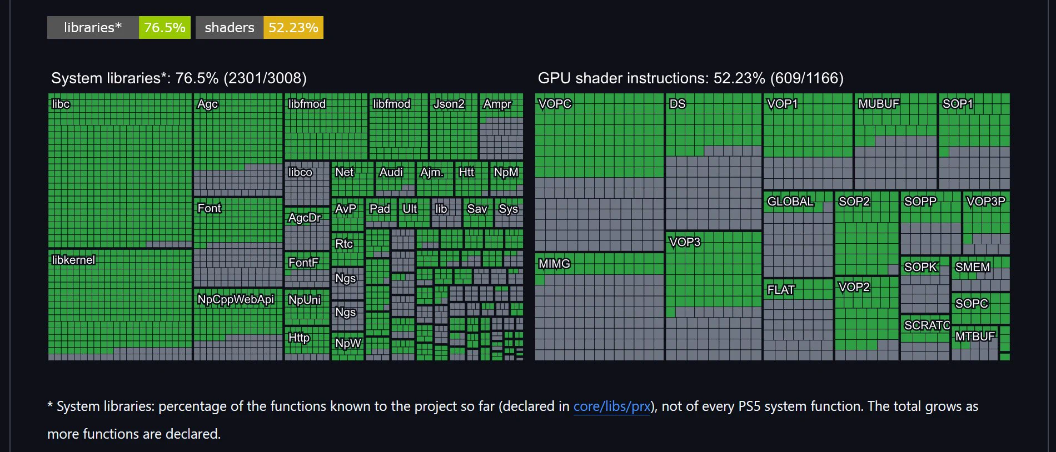
Task: Select the SOP2 shader block
Action: [866, 233]
